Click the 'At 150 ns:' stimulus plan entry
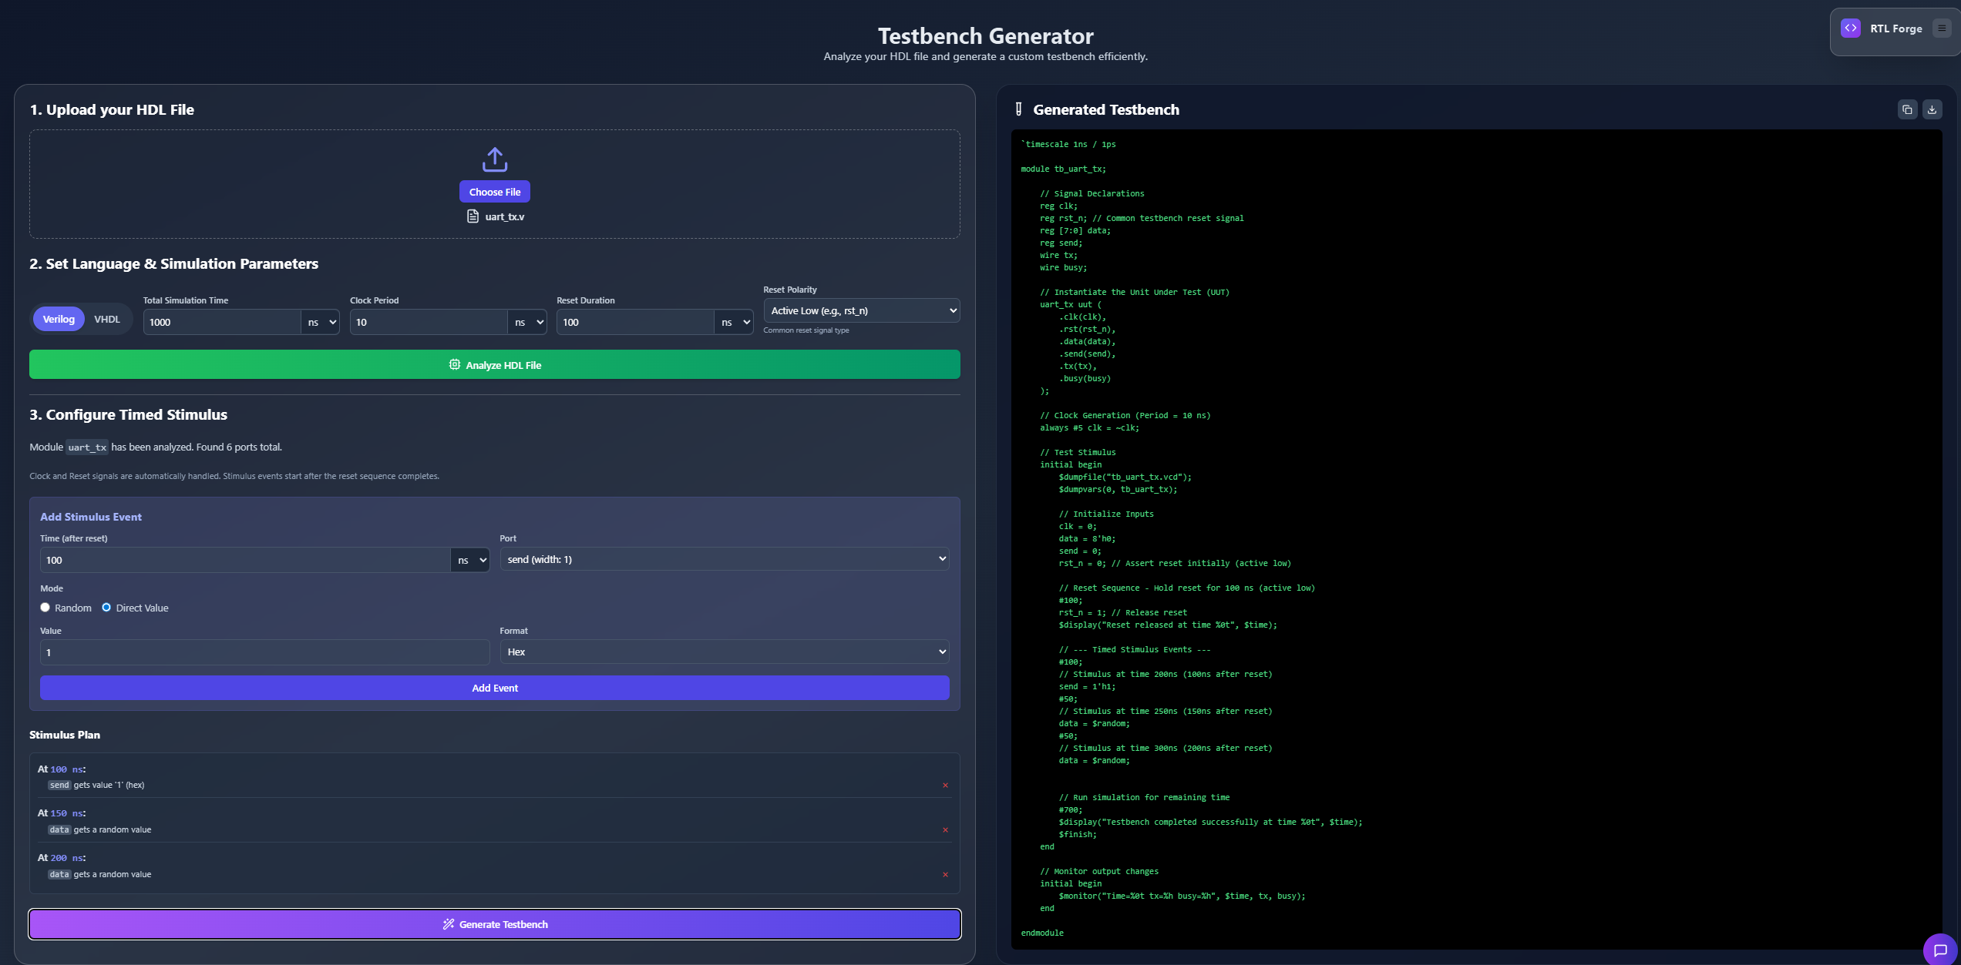 click(62, 813)
